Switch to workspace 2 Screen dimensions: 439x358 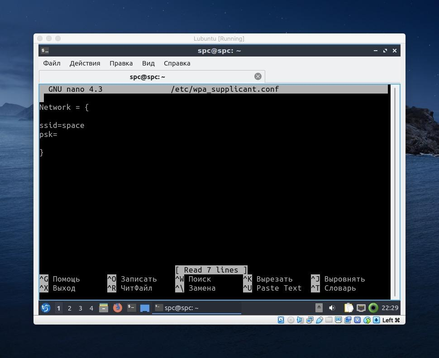coord(69,308)
